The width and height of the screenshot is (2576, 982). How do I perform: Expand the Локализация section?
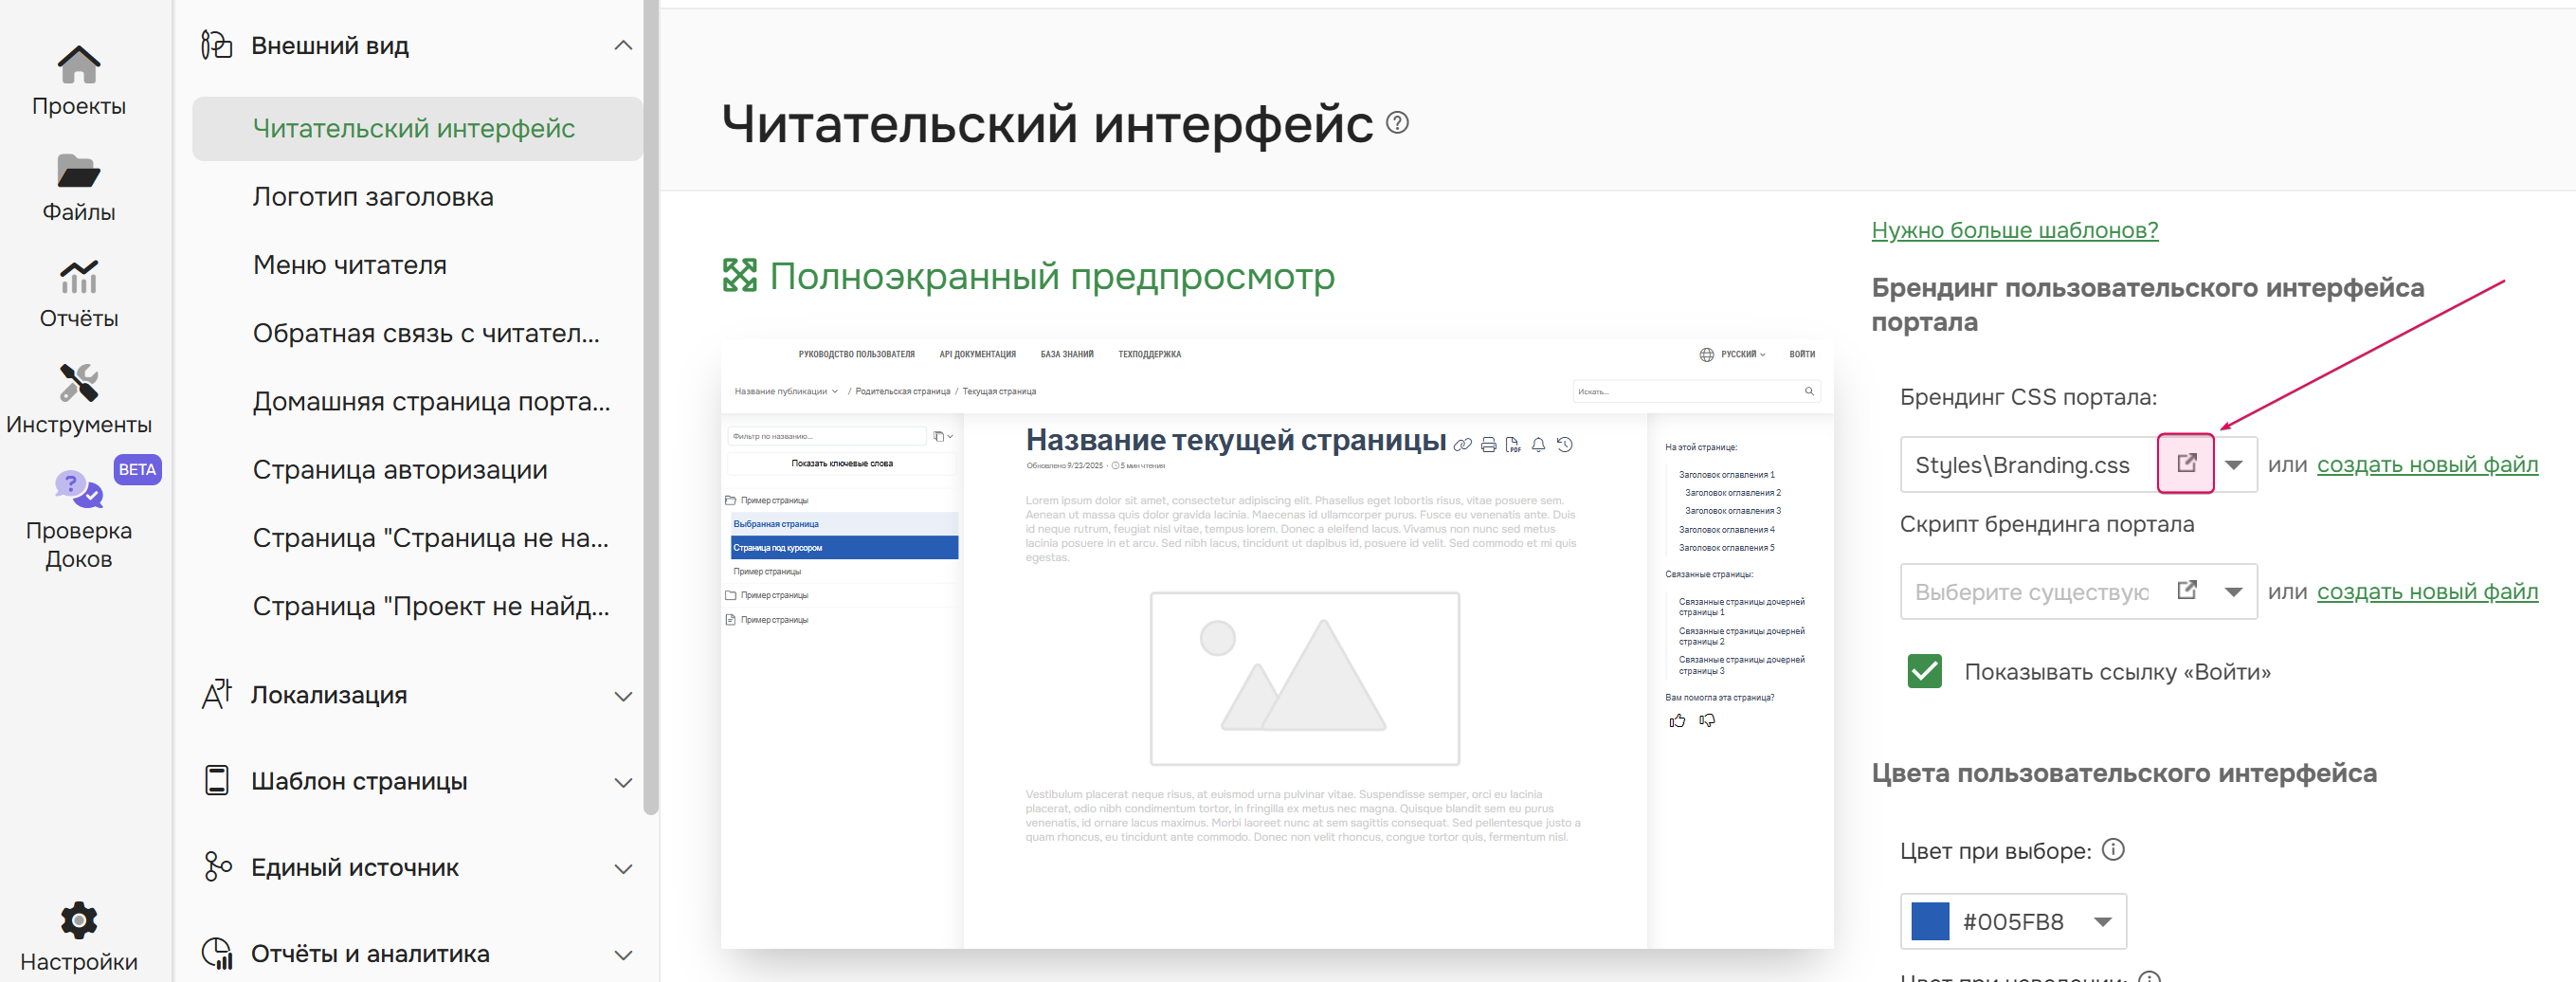(623, 695)
